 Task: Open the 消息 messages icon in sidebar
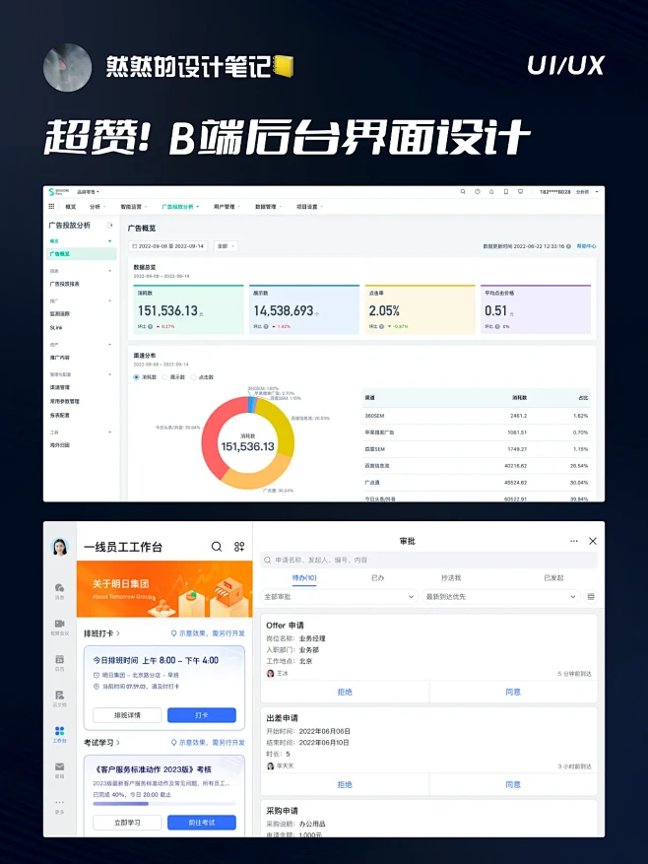pos(60,589)
